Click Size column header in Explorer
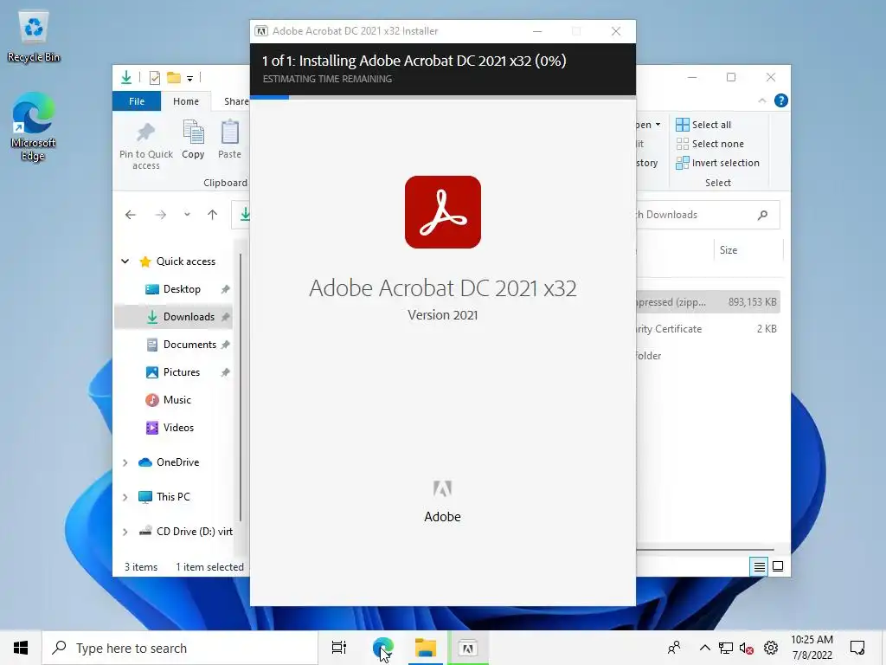Screen dimensions: 886x665 click(x=748, y=250)
